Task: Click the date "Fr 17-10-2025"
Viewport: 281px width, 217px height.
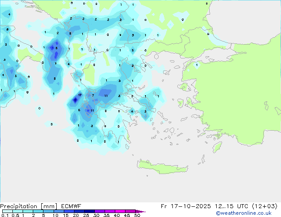Action: point(186,206)
